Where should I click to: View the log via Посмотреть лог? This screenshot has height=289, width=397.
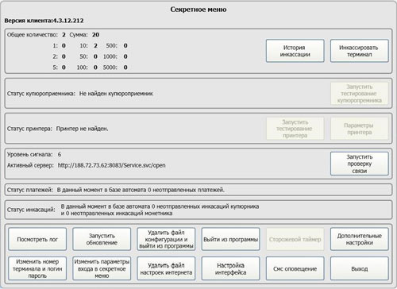37,239
